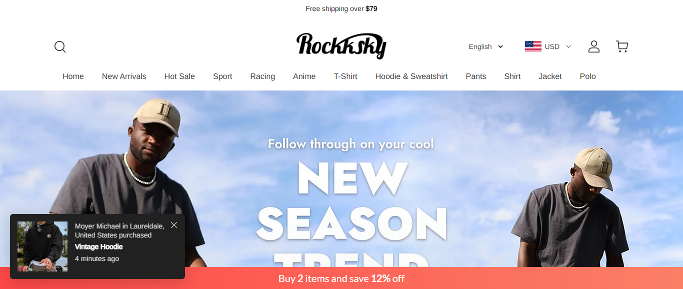Browse the Racing category

click(x=262, y=76)
